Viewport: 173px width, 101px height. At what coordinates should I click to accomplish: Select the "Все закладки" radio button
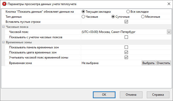(x=128, y=12)
